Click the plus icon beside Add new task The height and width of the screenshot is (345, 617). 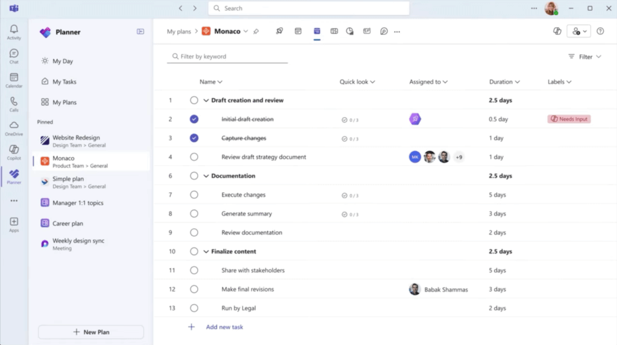[191, 327]
